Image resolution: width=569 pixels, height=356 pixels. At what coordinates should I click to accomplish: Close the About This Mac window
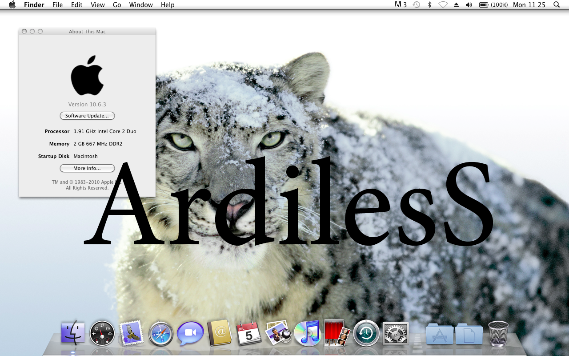tap(24, 32)
